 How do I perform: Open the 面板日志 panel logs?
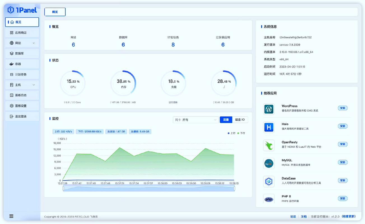point(22,95)
